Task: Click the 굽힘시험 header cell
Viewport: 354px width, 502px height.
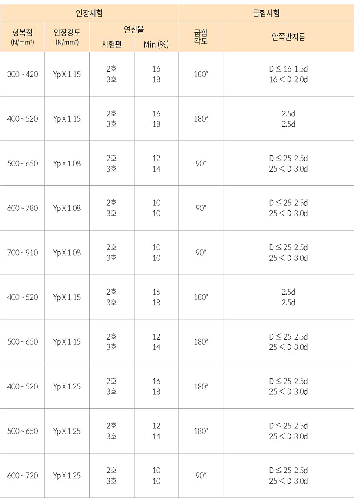Action: (266, 13)
